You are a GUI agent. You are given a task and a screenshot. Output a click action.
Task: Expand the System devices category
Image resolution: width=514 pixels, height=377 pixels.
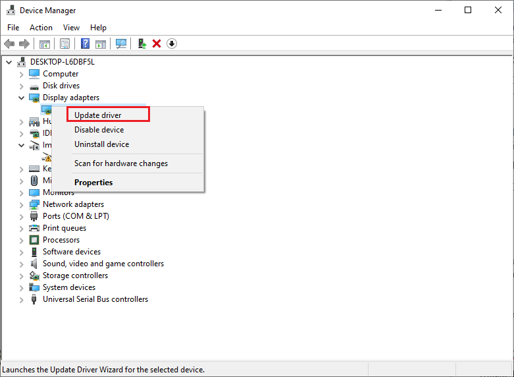tap(21, 288)
